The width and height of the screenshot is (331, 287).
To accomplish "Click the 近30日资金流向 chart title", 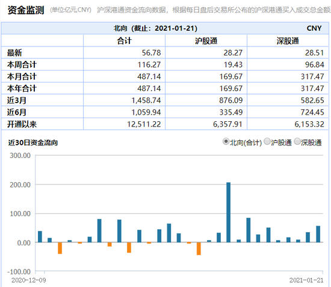I will pyautogui.click(x=33, y=142).
